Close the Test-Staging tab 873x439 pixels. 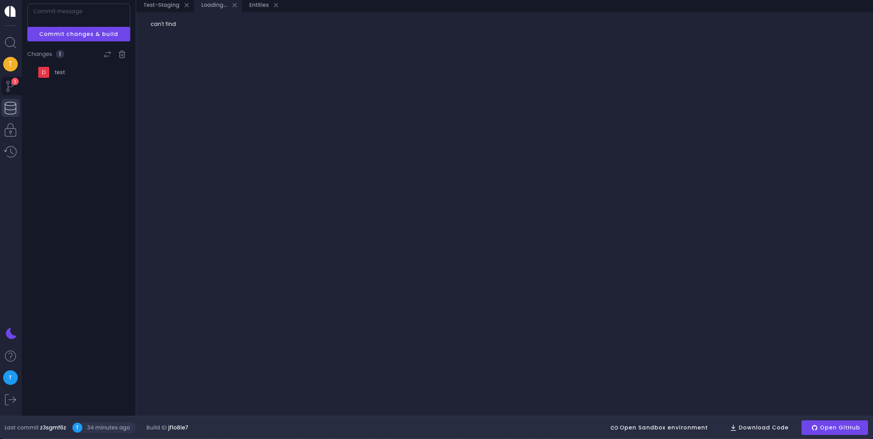(x=187, y=5)
